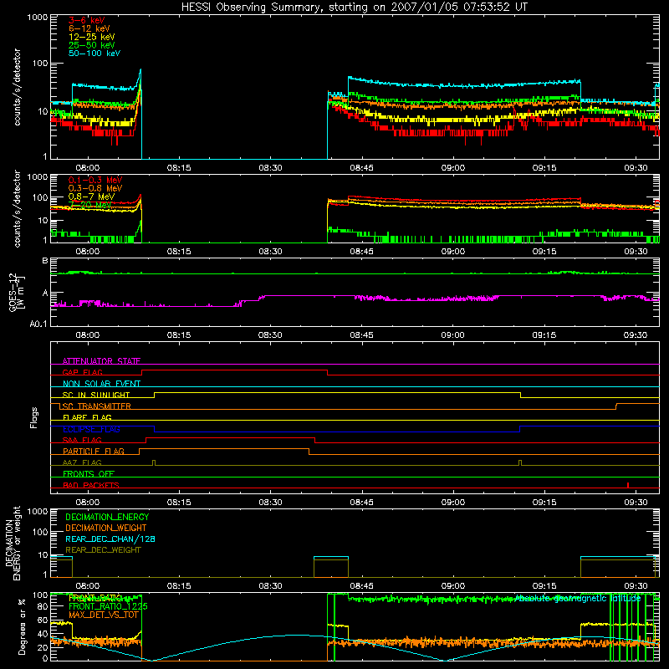Click the A0.1 tick label on GOES axis
This screenshot has height=669, width=669.
point(38,324)
